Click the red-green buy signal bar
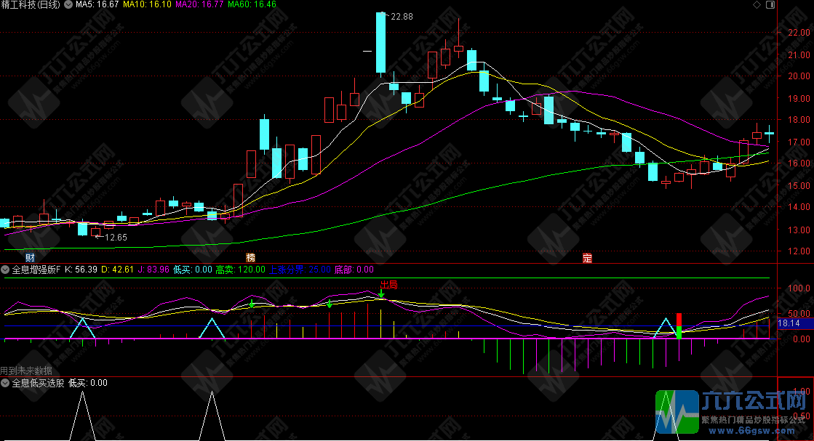The height and width of the screenshot is (441, 814). coord(679,326)
